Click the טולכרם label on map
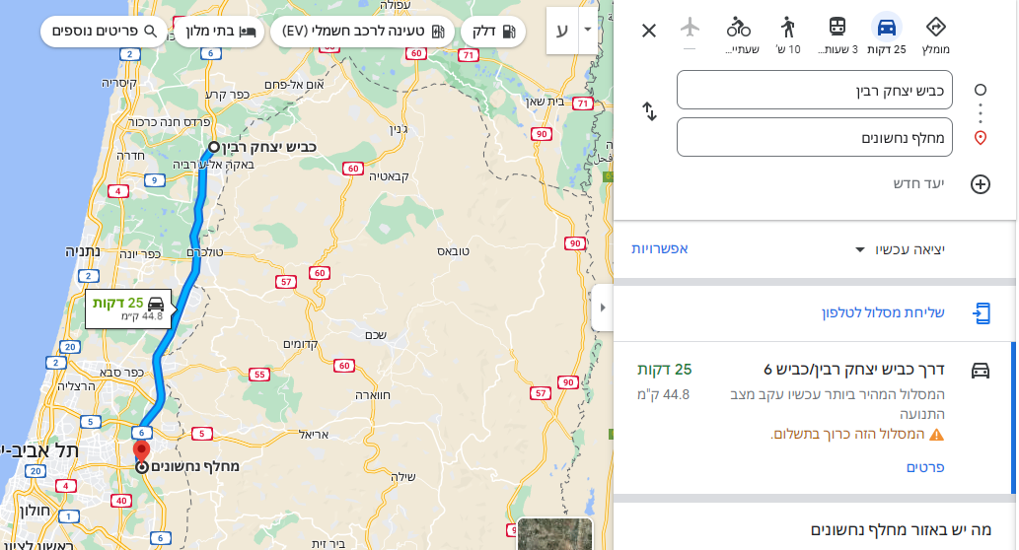Screen dimensions: 1019x550 [205, 252]
